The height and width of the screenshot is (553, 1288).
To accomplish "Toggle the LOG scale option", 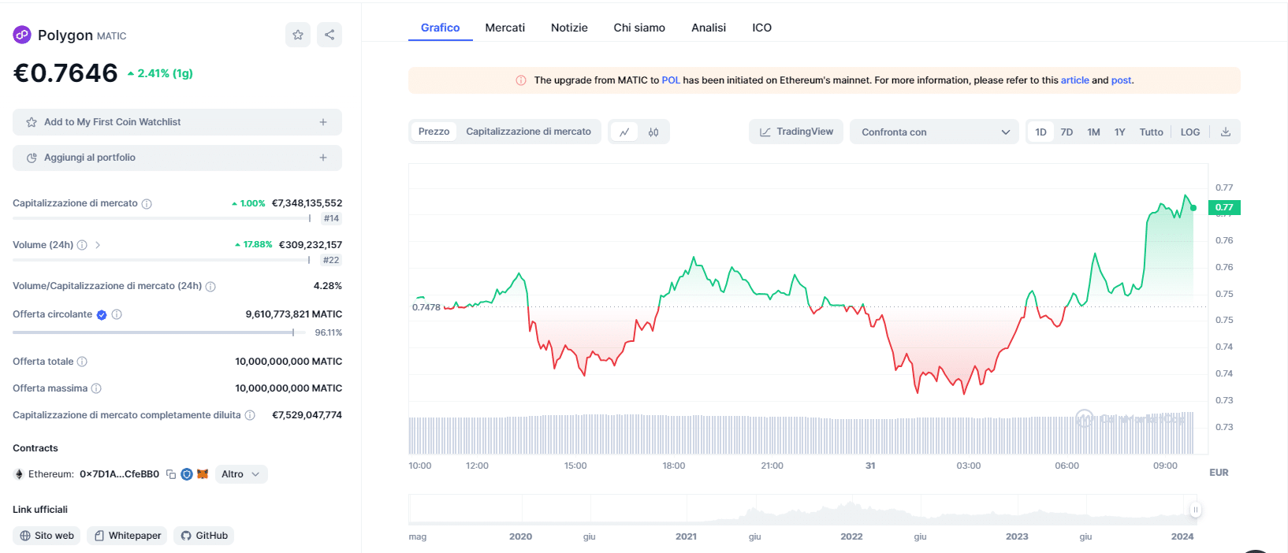I will click(x=1189, y=132).
